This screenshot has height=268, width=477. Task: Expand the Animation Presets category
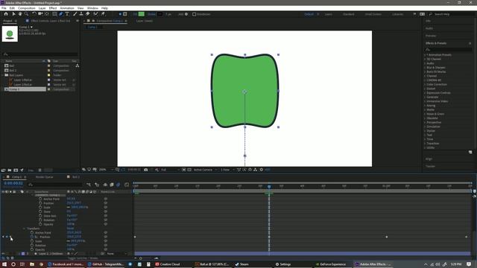click(425, 55)
